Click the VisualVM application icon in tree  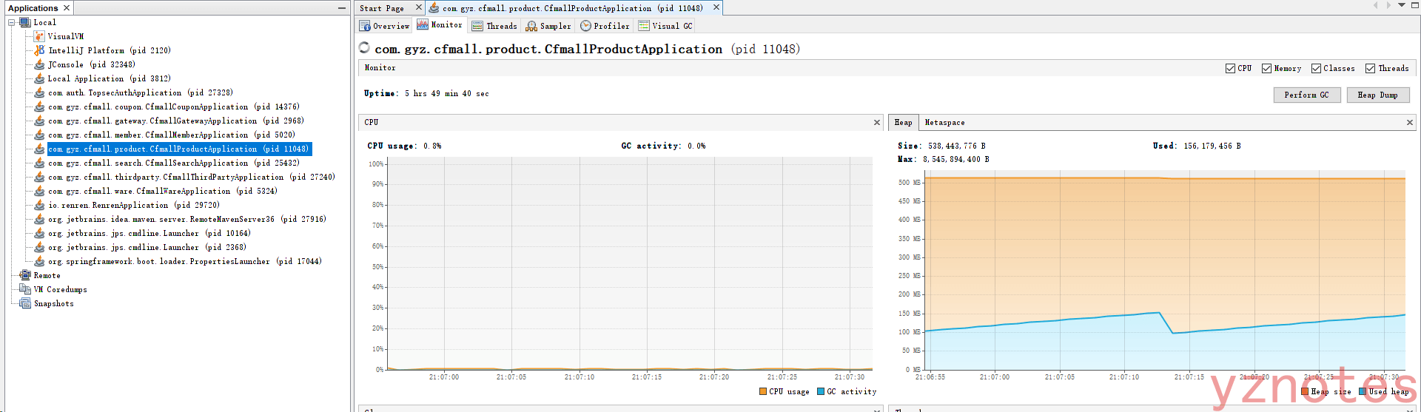[39, 36]
